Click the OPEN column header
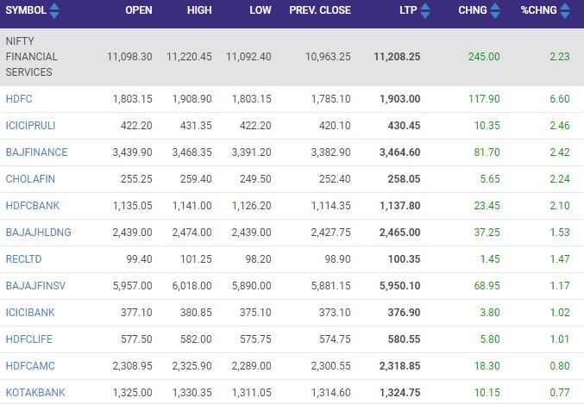 [x=139, y=10]
